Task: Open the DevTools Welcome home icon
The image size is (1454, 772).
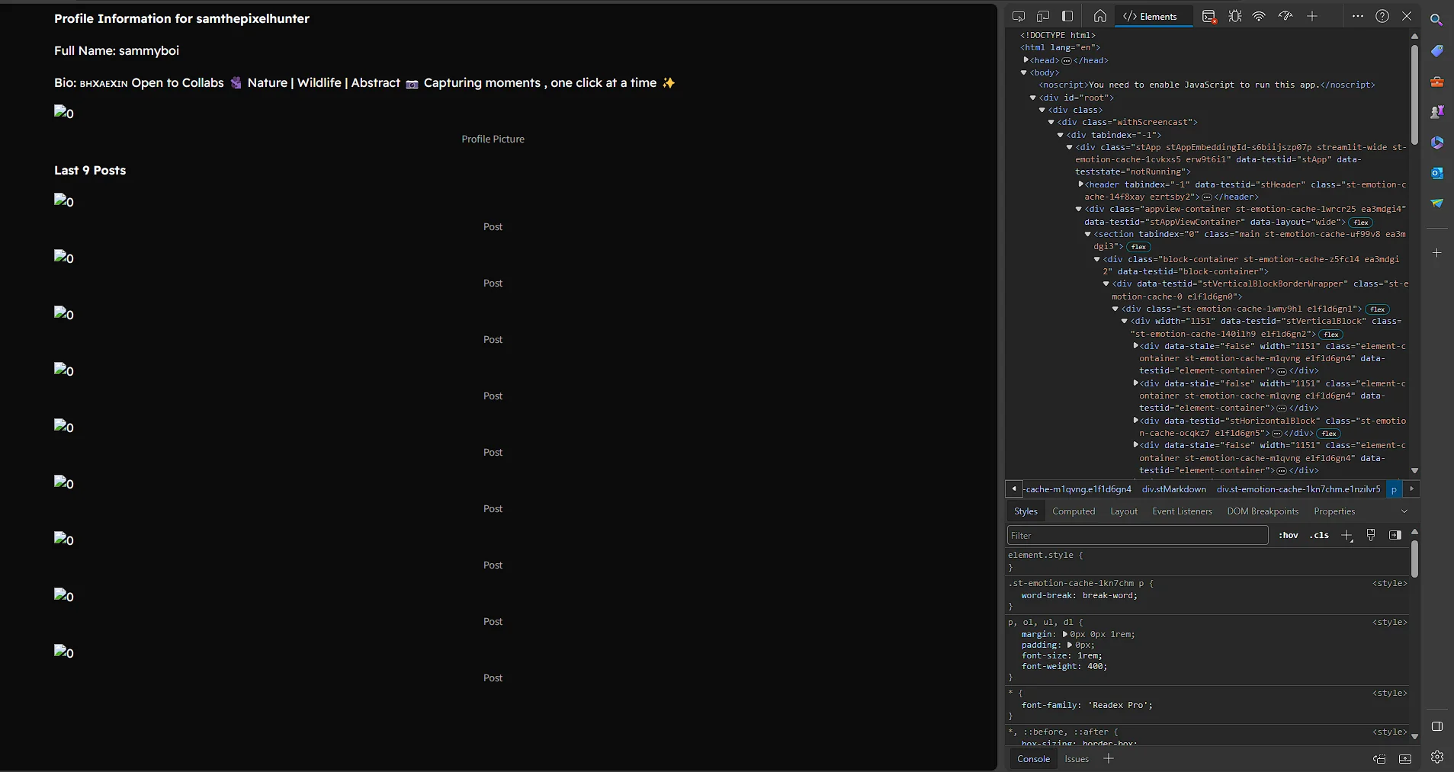Action: (1099, 16)
